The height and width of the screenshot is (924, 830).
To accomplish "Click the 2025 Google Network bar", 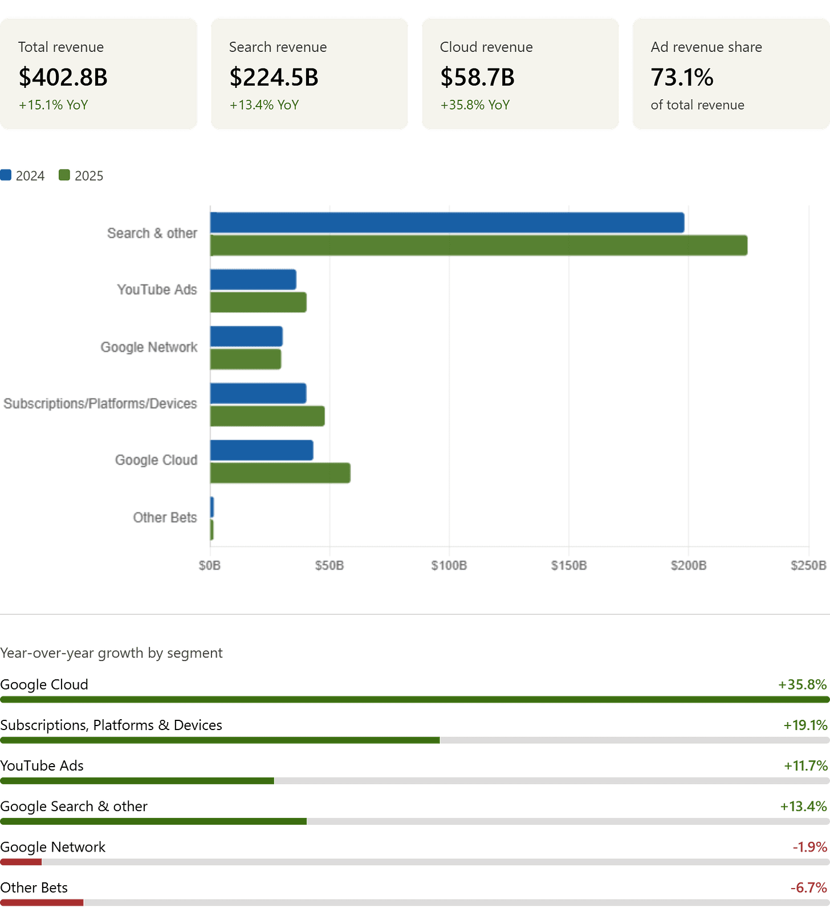I will [246, 359].
